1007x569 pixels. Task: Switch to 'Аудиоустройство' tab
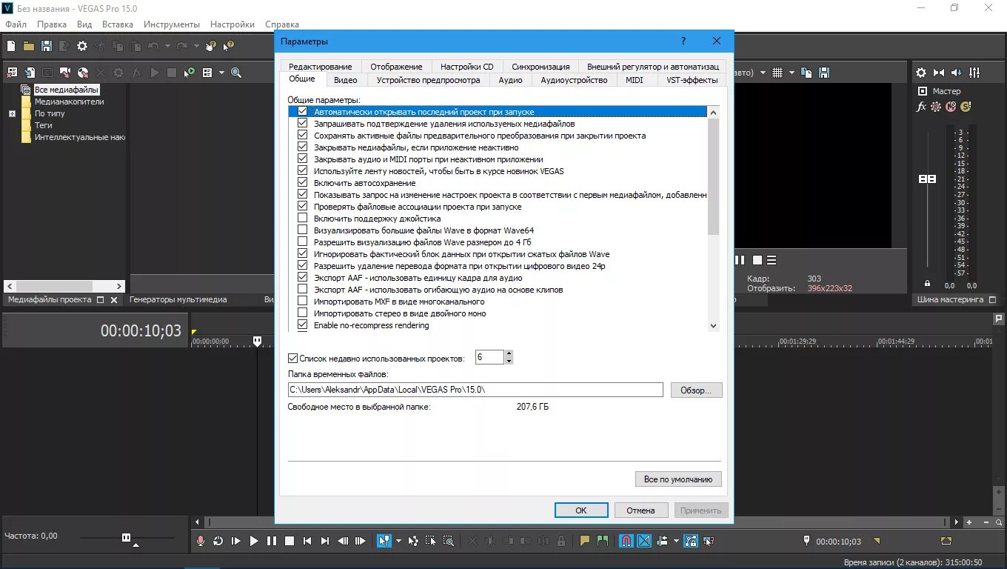pyautogui.click(x=574, y=80)
